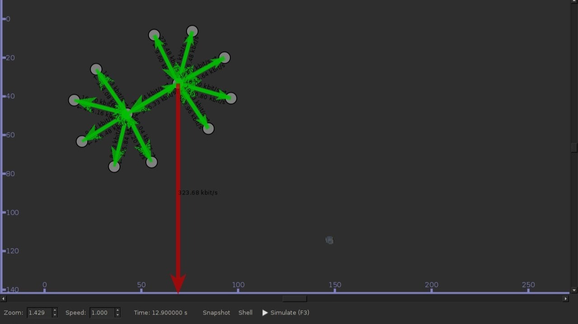Screen dimensions: 578x324
Task: Click the leftmost node of the left star
Action: pos(74,100)
